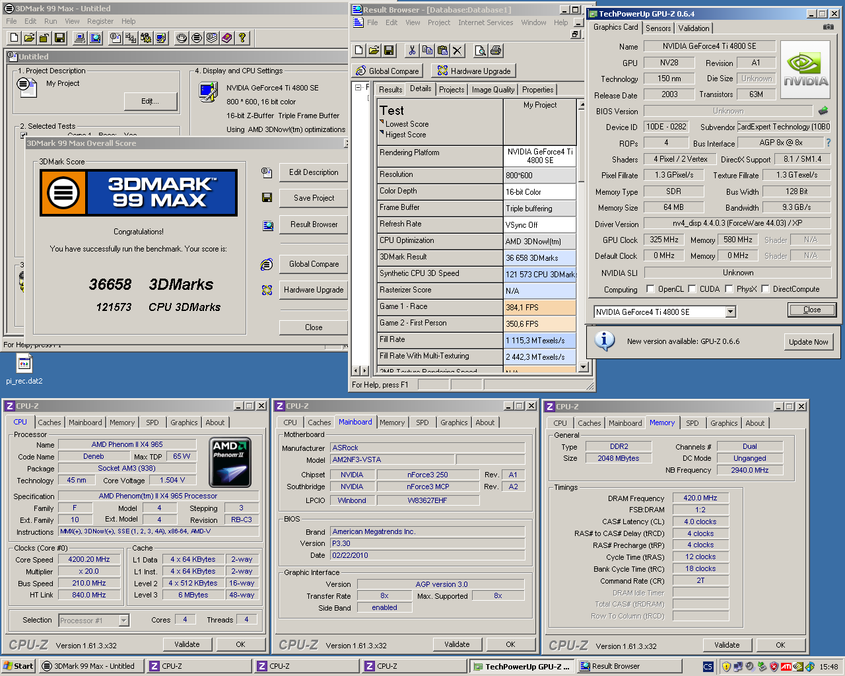Open the Processor #1 selection dropdown in CPU-Z

coord(123,621)
